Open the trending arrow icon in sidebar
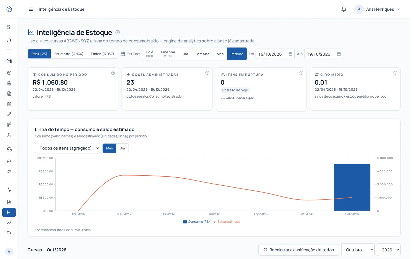Image resolution: width=414 pixels, height=259 pixels. click(x=9, y=223)
